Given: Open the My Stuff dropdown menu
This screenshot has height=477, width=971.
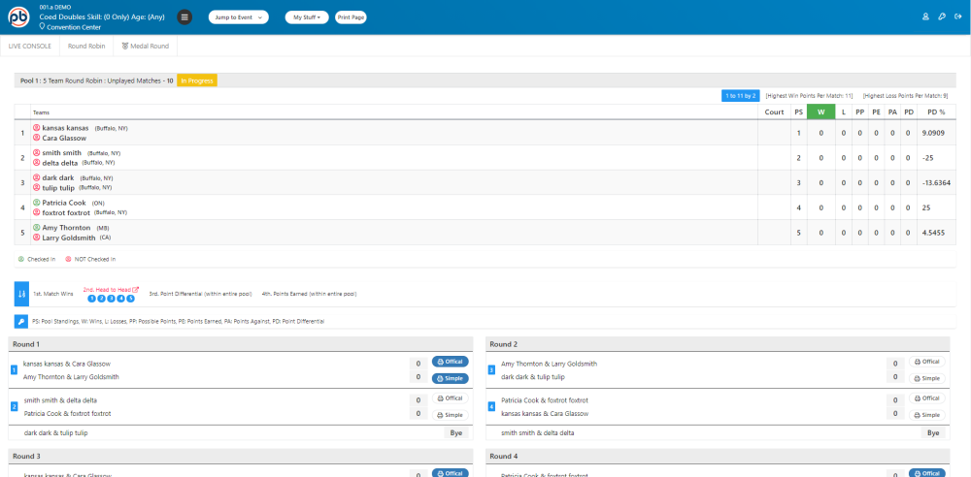Looking at the screenshot, I should (x=307, y=17).
